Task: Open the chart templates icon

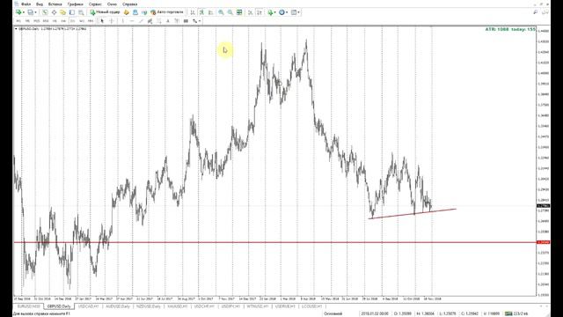Action: coord(294,12)
